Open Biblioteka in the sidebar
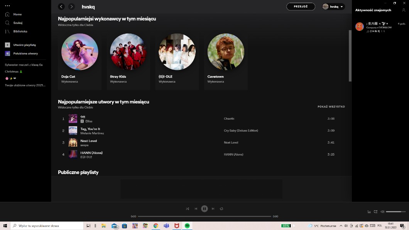 (x=20, y=31)
